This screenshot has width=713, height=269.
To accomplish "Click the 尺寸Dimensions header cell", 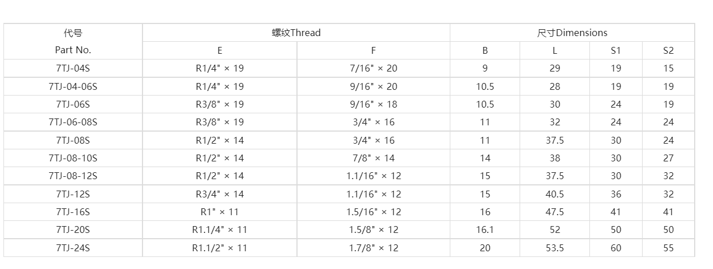I will click(572, 33).
